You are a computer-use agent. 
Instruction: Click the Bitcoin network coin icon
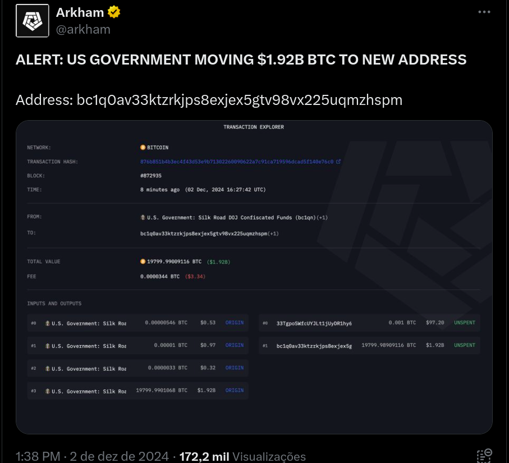tap(143, 148)
